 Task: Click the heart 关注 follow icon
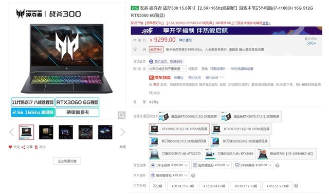10,147
